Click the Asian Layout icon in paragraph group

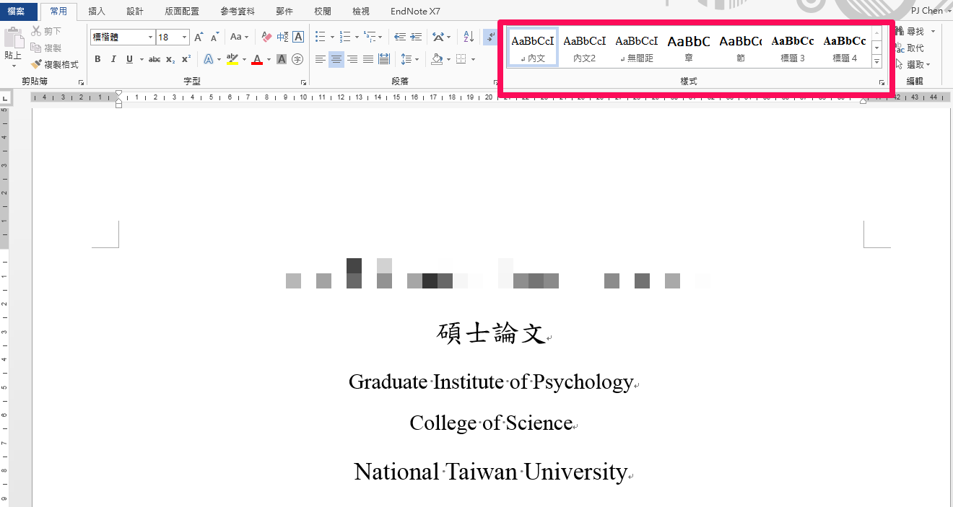pos(438,37)
